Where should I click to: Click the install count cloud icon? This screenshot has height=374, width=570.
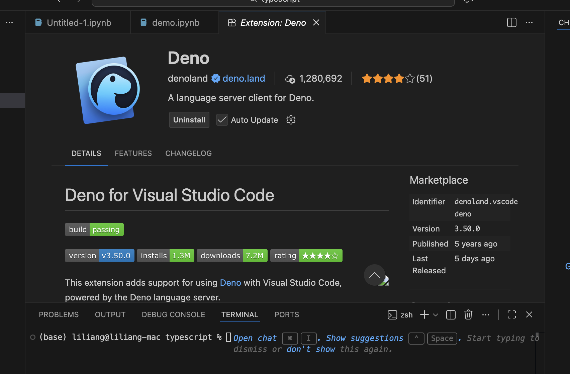[x=290, y=79]
